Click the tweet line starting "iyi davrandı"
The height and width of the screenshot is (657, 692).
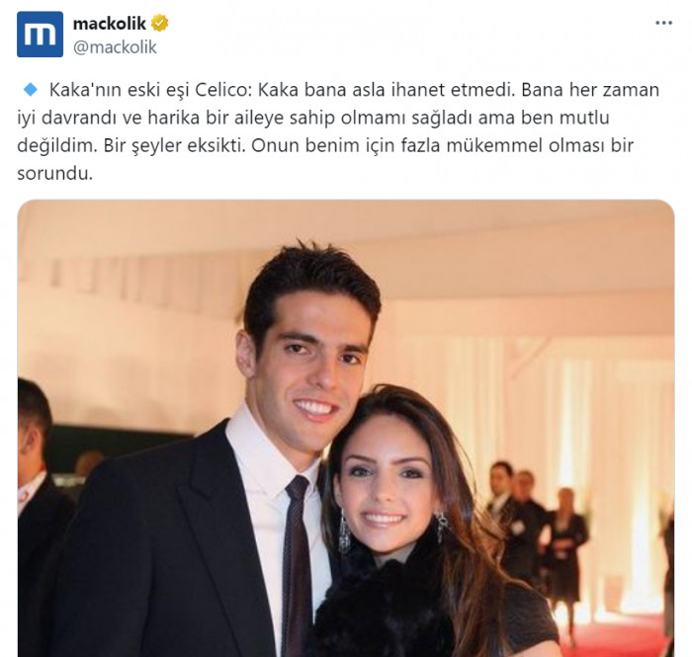click(313, 118)
